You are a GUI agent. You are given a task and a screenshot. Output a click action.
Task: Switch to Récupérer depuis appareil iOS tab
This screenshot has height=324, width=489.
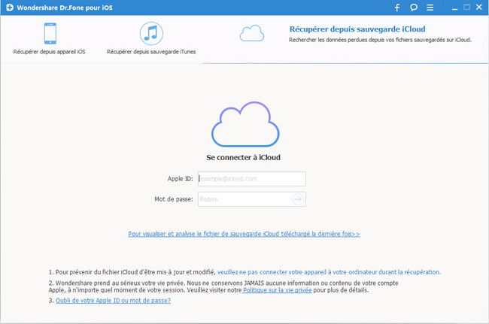[50, 53]
